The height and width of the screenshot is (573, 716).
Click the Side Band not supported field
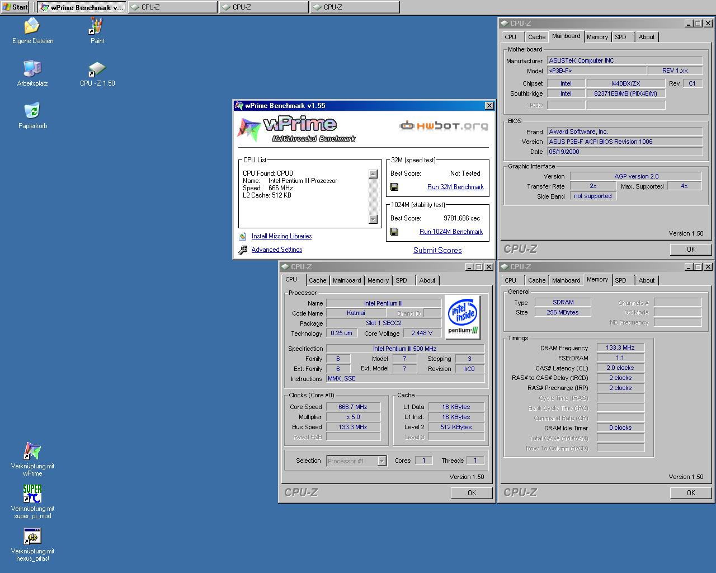click(593, 196)
